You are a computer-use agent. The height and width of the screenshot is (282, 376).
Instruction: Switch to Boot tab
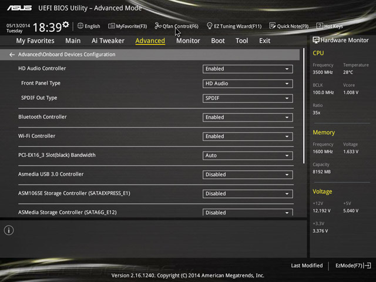tap(218, 41)
